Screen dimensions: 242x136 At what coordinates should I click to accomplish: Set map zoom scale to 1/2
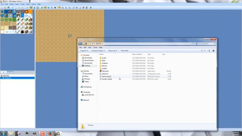(x=63, y=8)
